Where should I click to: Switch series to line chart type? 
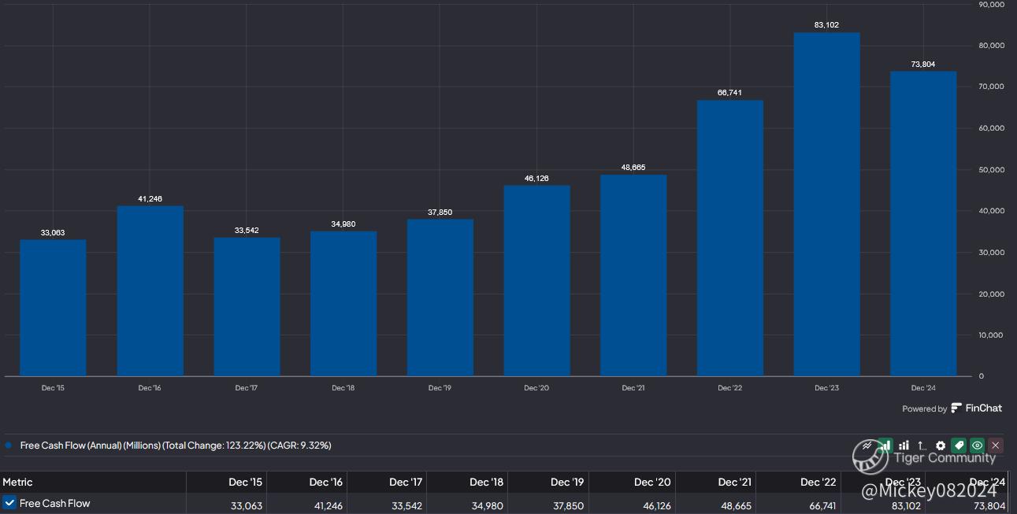tap(867, 446)
